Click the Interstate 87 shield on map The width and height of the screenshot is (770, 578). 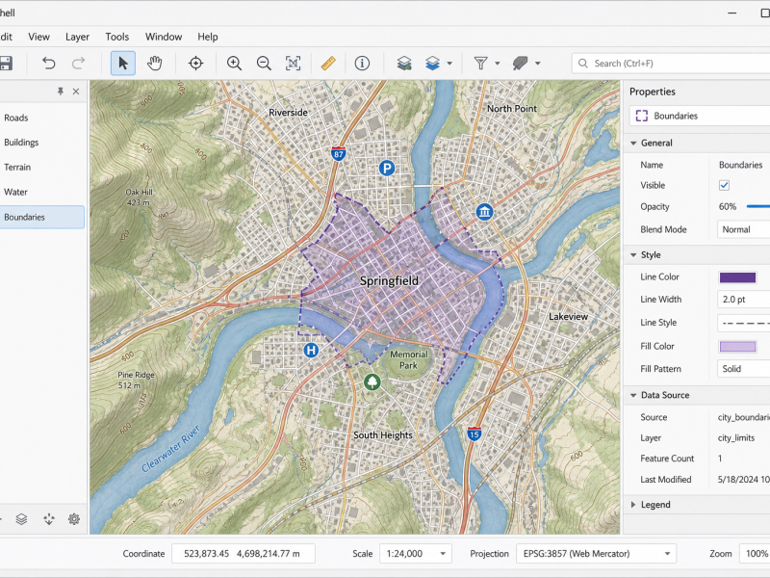click(x=339, y=153)
